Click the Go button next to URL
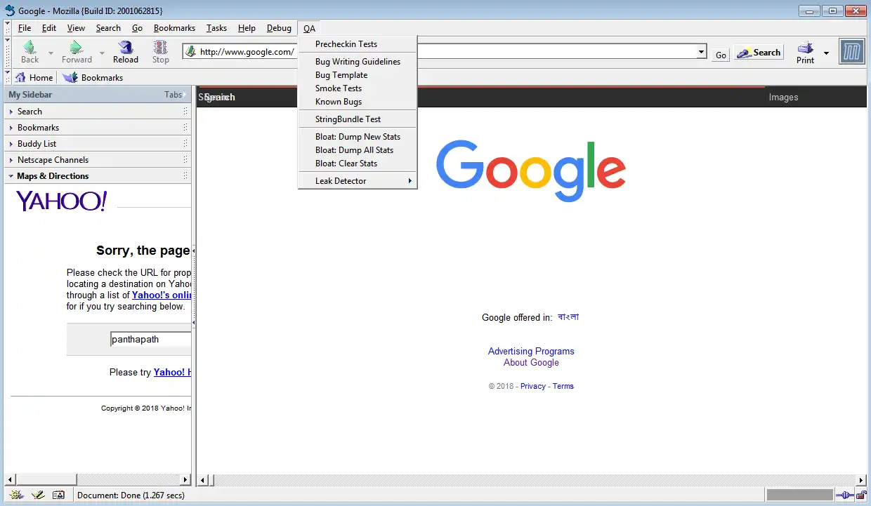This screenshot has width=871, height=506. [721, 55]
